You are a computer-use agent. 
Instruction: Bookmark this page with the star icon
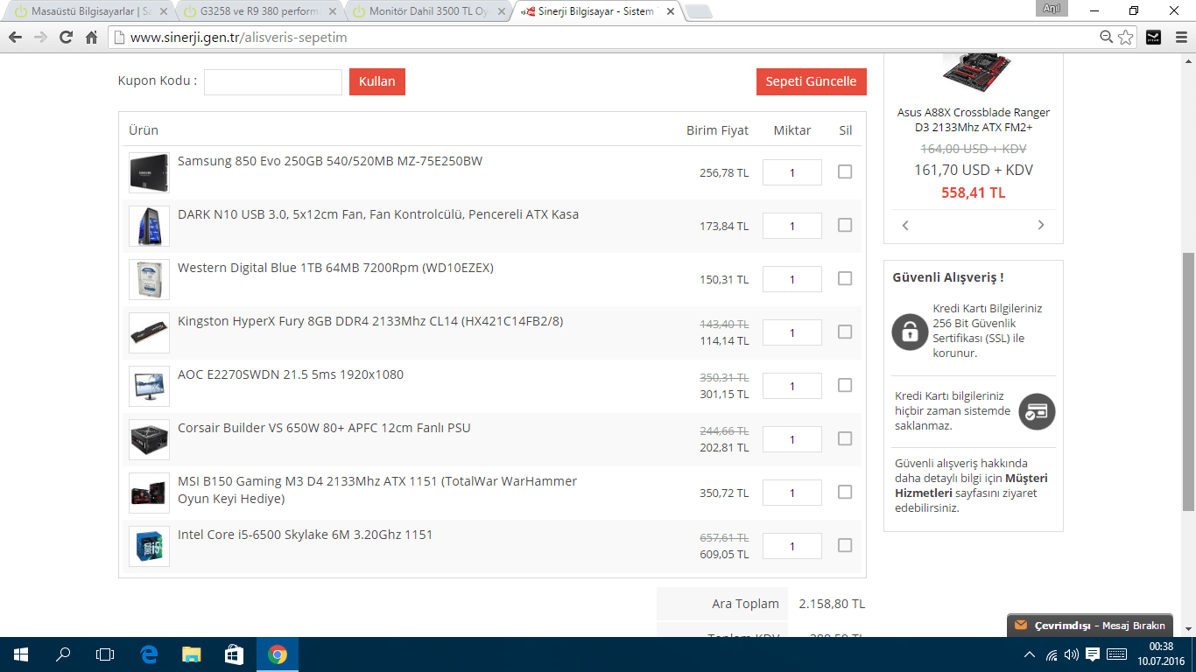click(1126, 38)
